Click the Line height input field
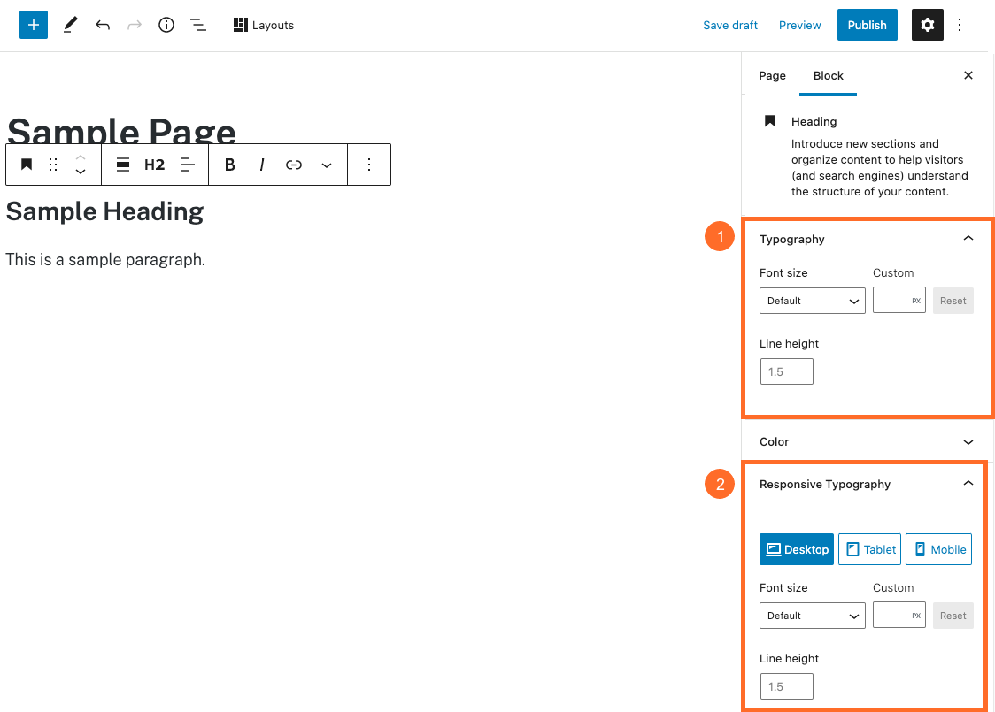 [786, 371]
